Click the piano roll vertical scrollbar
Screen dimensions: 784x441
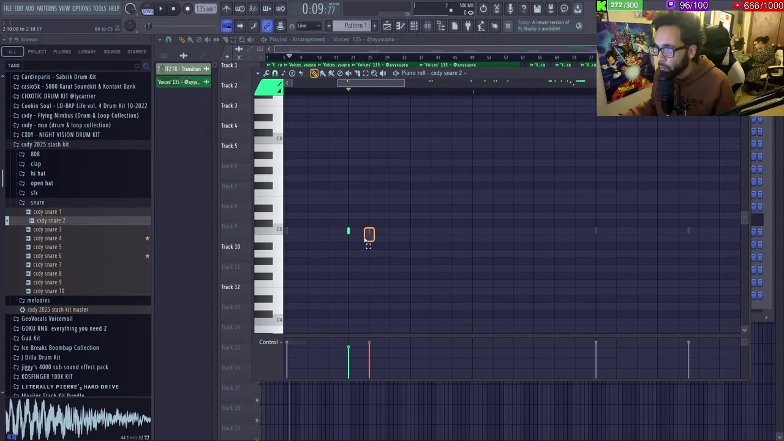coord(744,219)
